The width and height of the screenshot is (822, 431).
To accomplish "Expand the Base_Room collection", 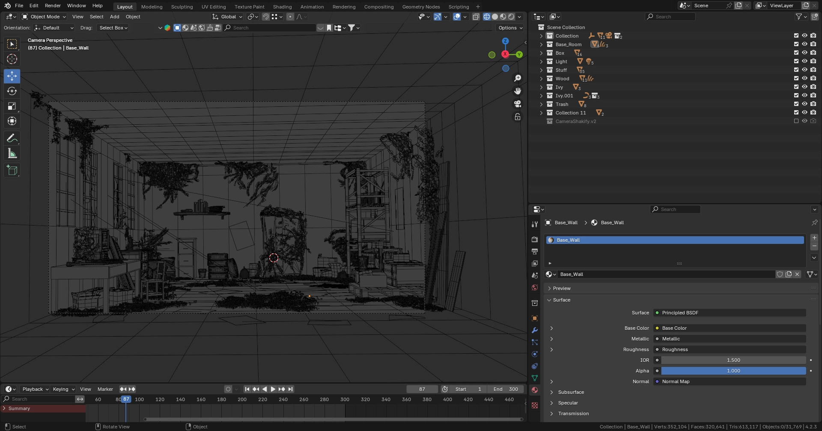I will pyautogui.click(x=541, y=44).
